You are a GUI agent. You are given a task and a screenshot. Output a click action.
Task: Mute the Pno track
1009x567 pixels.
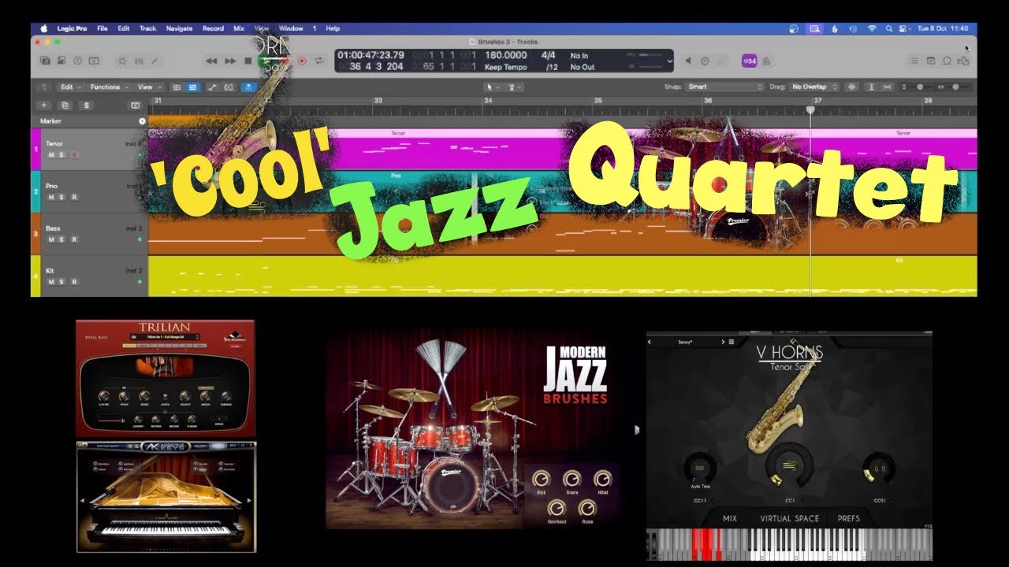(51, 197)
